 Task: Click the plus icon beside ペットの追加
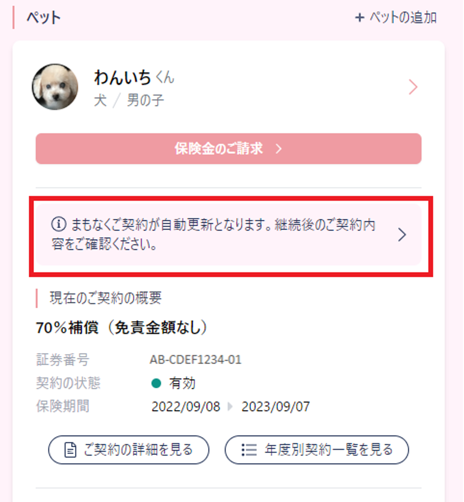tap(360, 18)
